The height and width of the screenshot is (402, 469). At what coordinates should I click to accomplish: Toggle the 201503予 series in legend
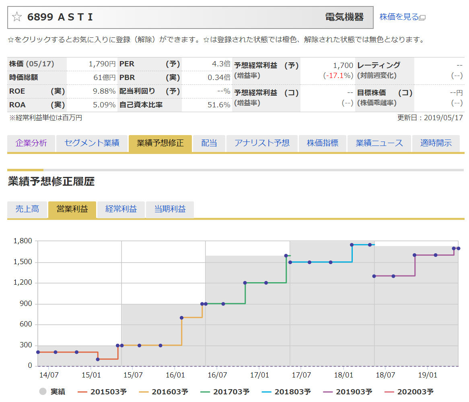tap(102, 392)
